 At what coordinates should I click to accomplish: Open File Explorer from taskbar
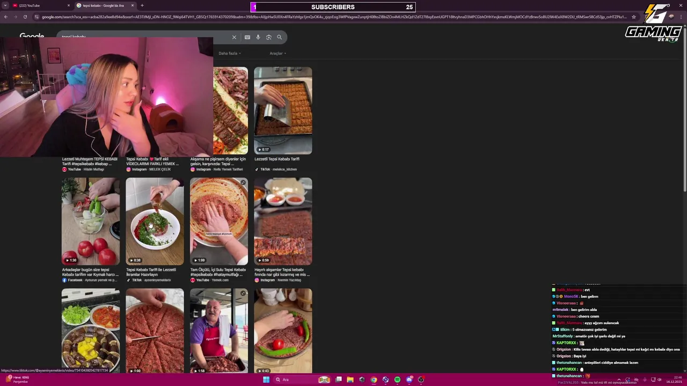[x=350, y=380]
